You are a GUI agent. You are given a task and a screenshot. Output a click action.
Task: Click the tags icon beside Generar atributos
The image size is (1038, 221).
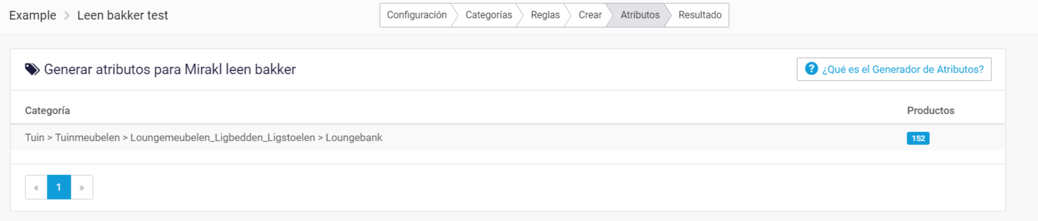tap(32, 69)
